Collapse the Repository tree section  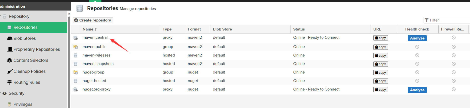(1, 16)
